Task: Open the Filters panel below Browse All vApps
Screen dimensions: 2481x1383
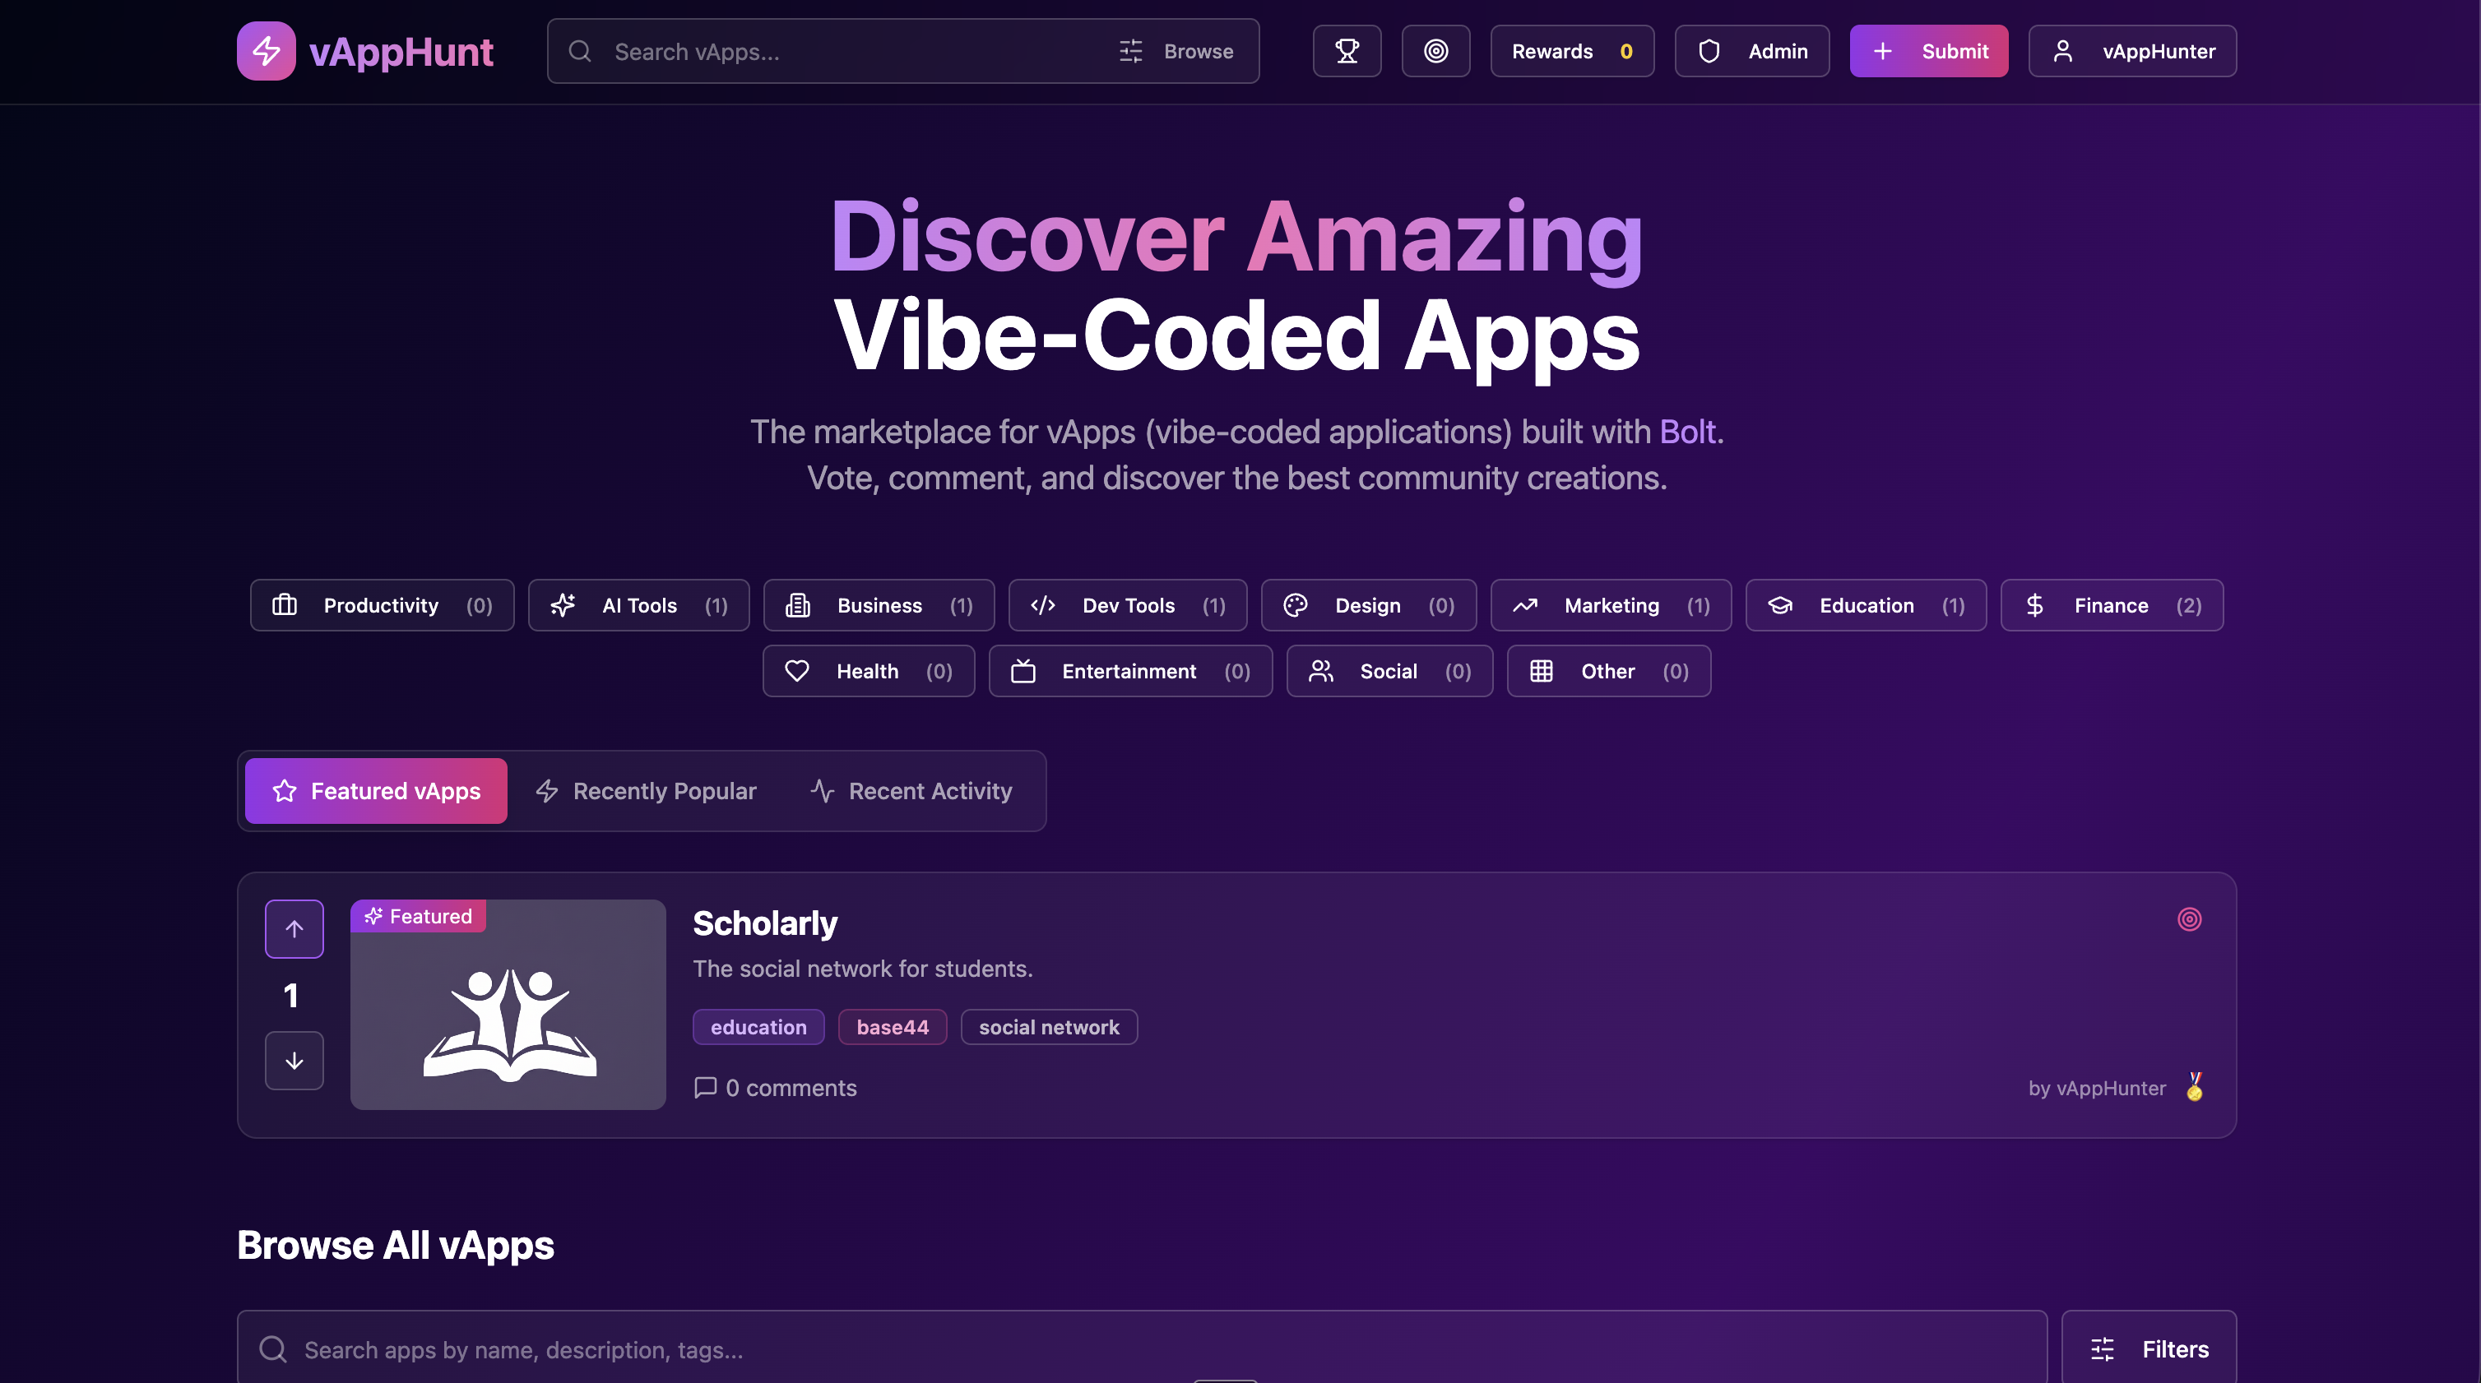Action: coord(2149,1348)
